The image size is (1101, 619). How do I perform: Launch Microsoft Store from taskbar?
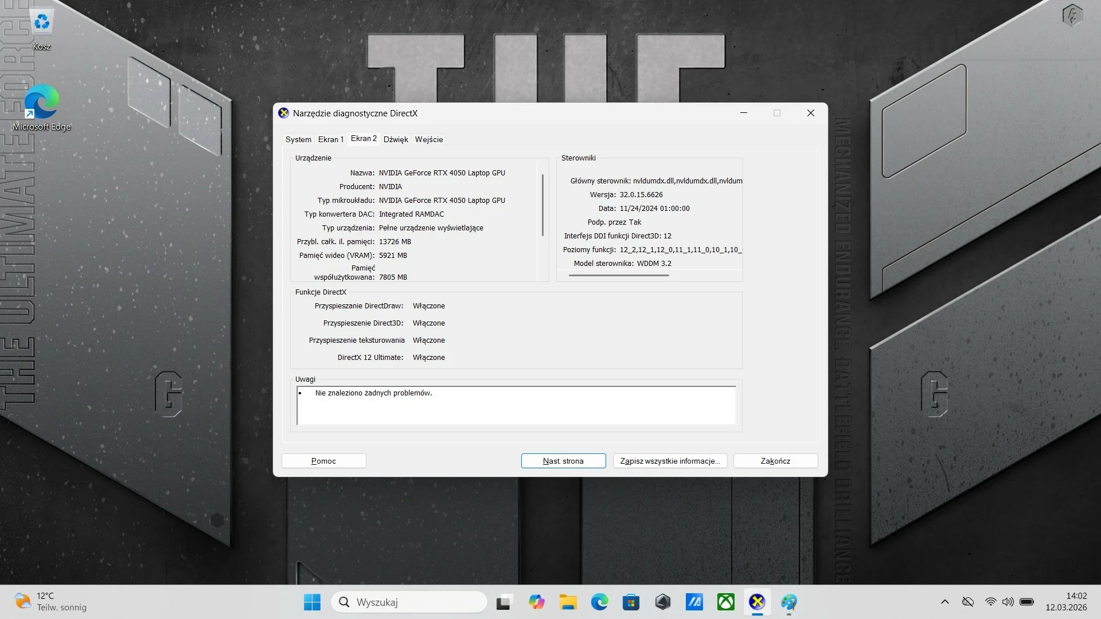coord(631,602)
